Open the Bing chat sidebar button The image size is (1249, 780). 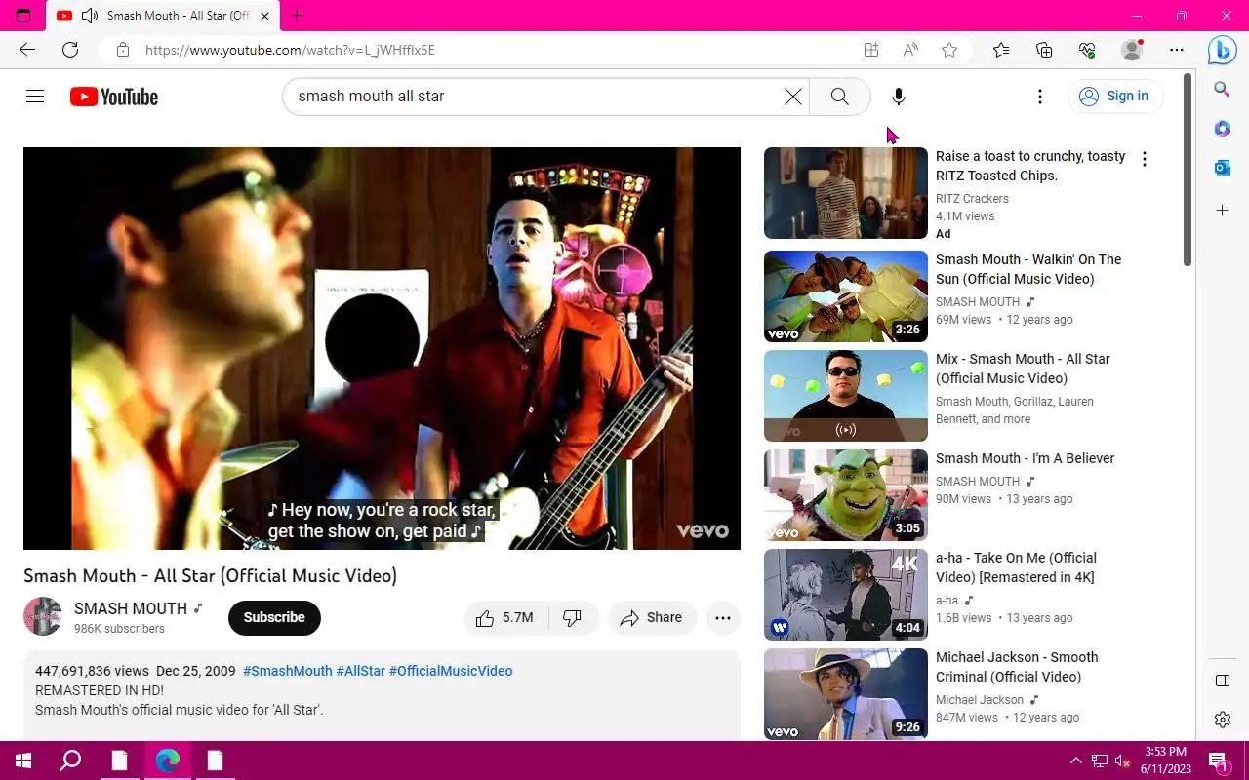coord(1223,50)
